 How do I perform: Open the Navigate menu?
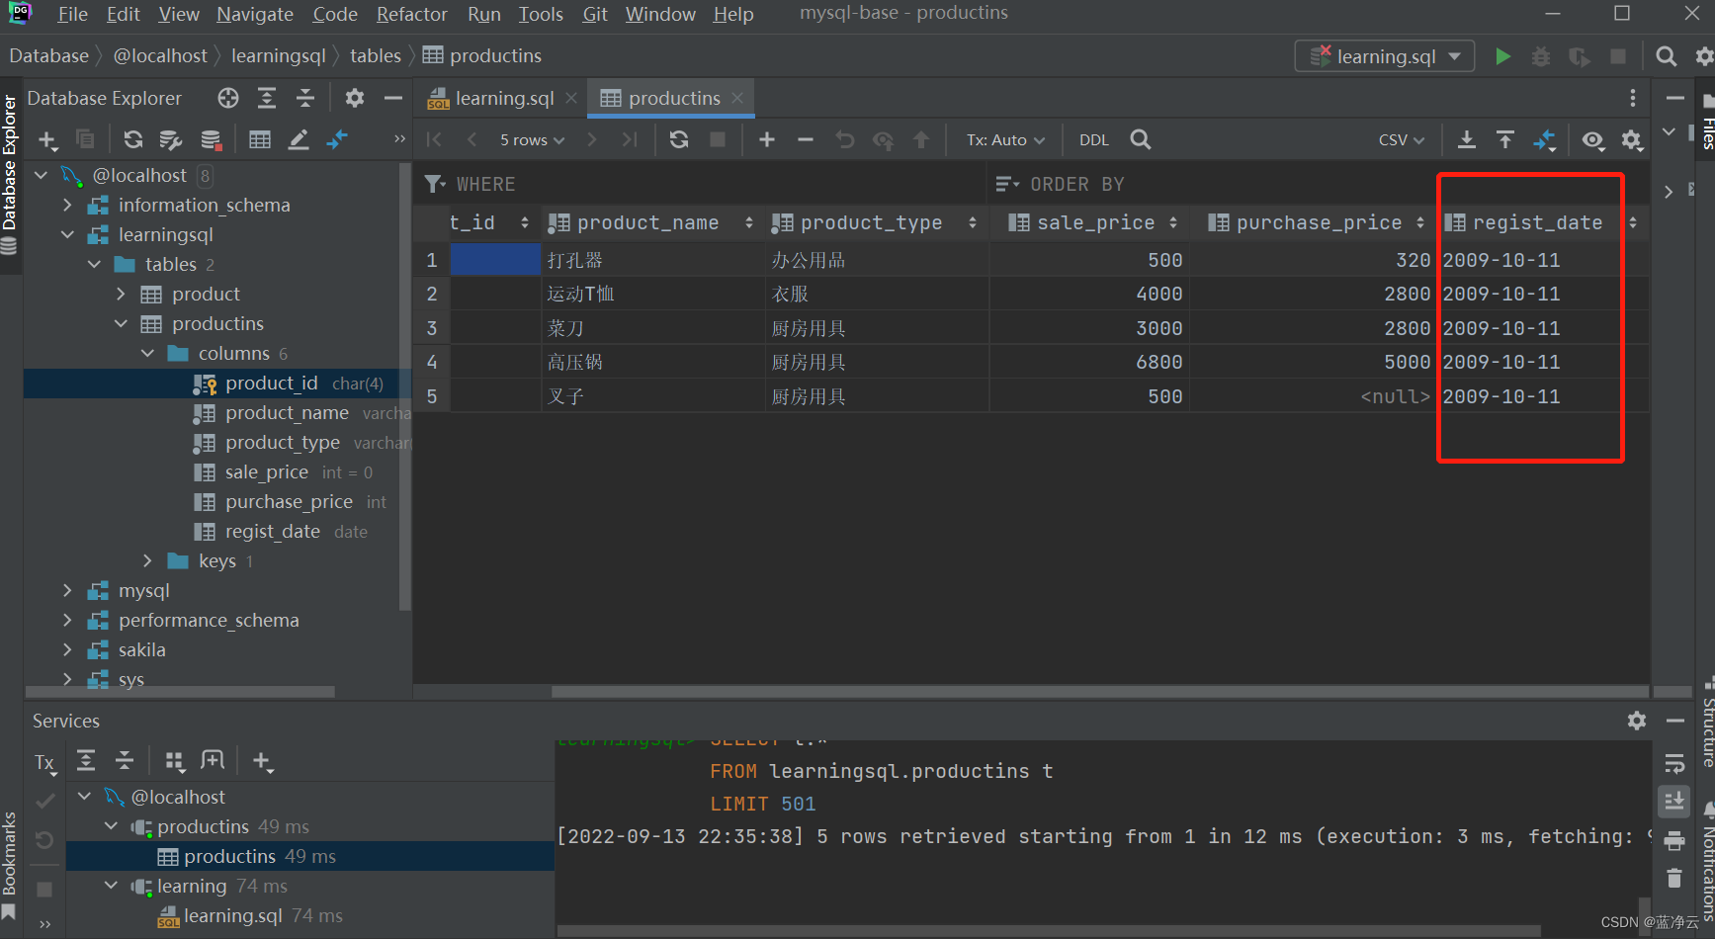tap(255, 14)
